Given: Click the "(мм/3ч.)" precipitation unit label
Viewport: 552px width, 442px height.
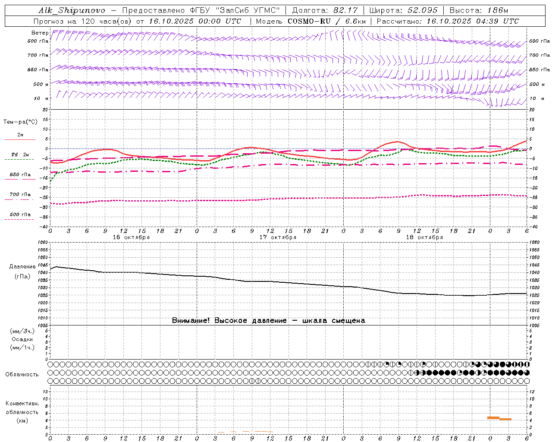Looking at the screenshot, I should 22,331.
